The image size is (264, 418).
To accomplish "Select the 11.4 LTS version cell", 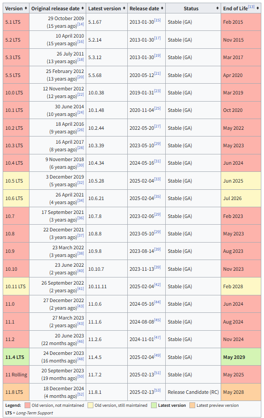I will (x=16, y=357).
